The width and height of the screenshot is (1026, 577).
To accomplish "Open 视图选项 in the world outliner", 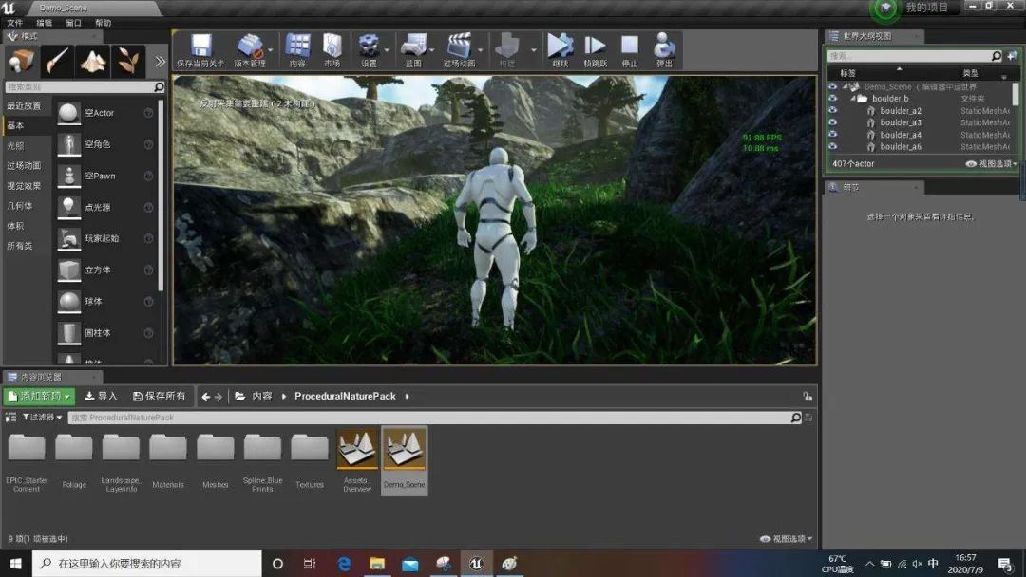I will tap(992, 164).
